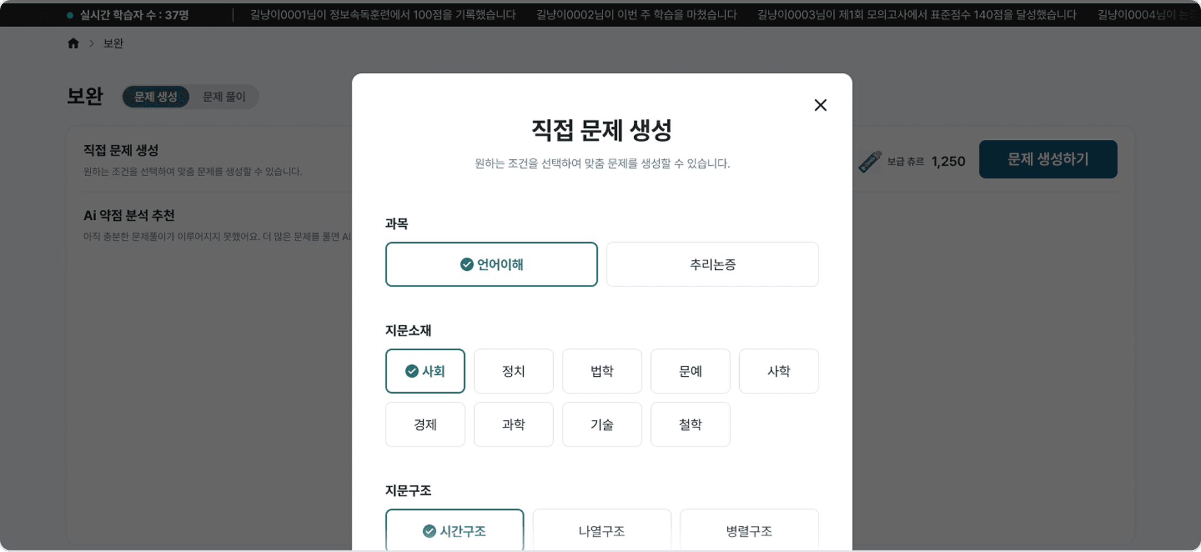The width and height of the screenshot is (1201, 552).
Task: Click the 보급 츄르 treat icon
Action: pos(870,162)
